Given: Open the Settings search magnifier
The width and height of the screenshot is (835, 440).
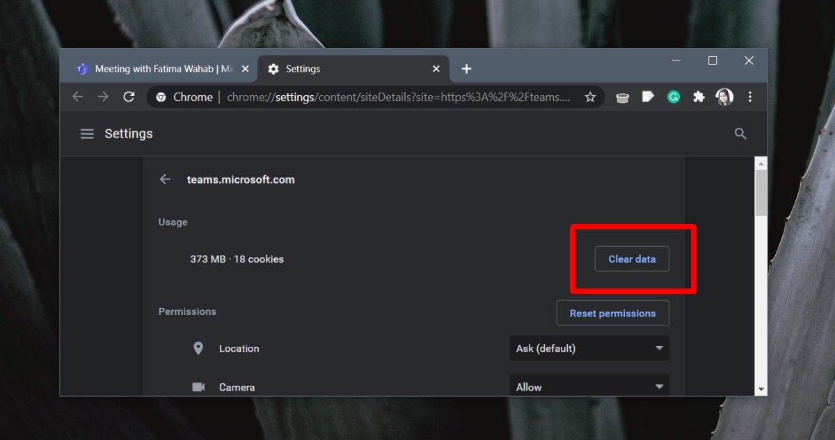Looking at the screenshot, I should click(x=740, y=133).
